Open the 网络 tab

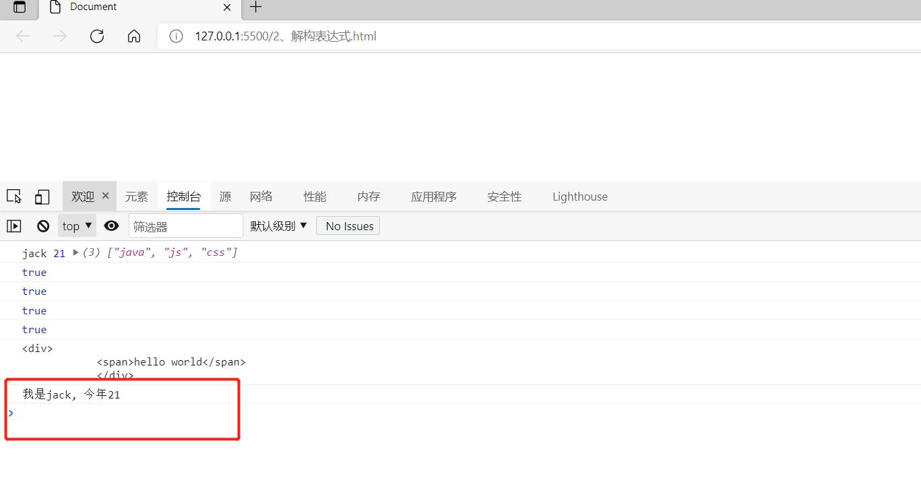pos(261,197)
